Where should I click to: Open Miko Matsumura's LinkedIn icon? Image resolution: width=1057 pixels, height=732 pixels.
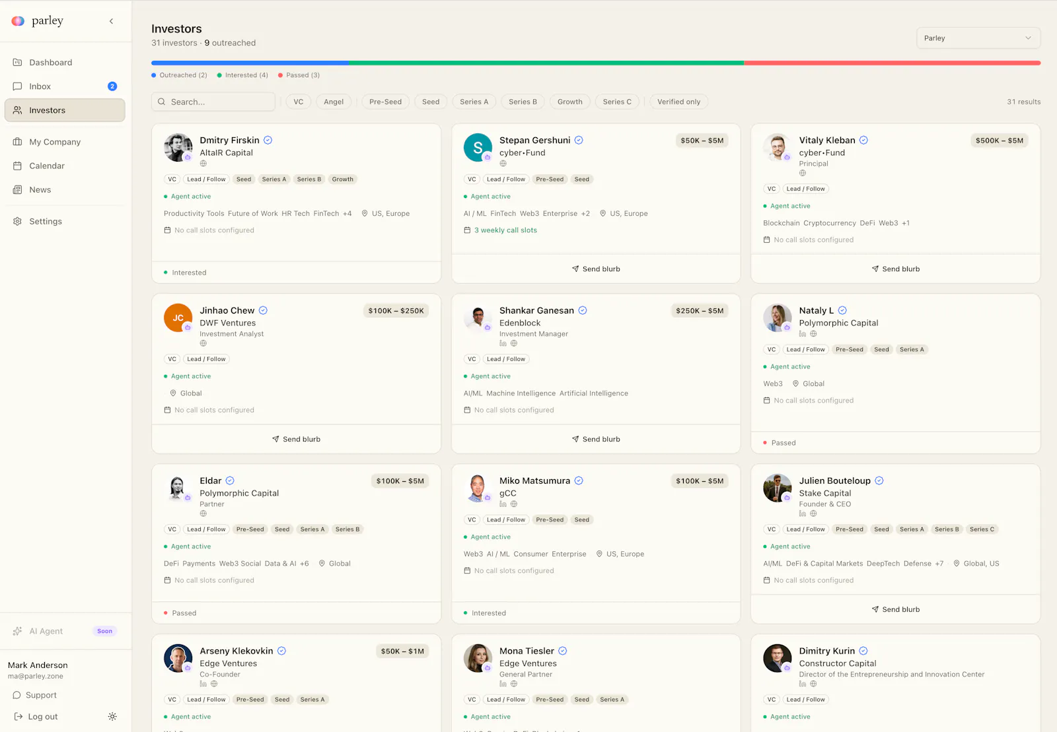(503, 504)
